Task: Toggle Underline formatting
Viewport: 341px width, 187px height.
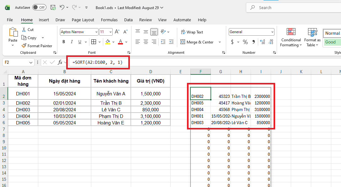Action: coord(80,42)
